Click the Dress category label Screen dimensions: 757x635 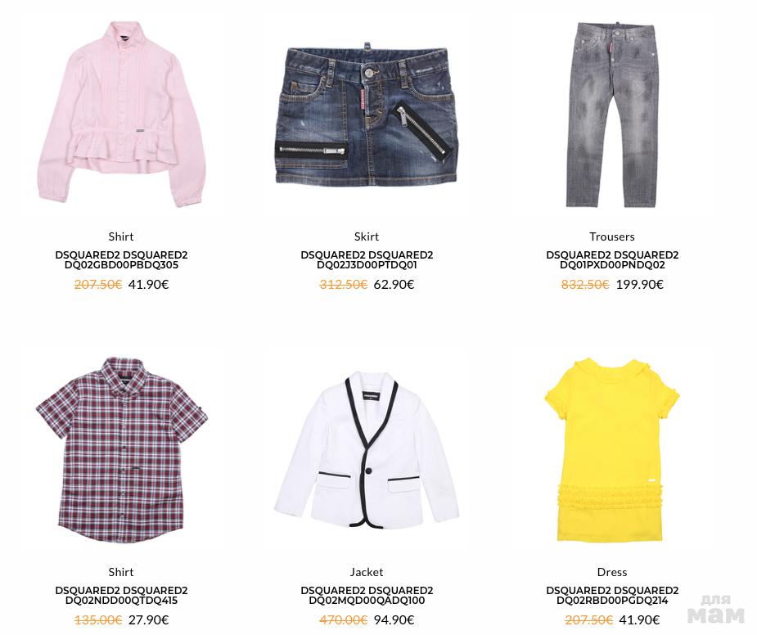(x=612, y=572)
